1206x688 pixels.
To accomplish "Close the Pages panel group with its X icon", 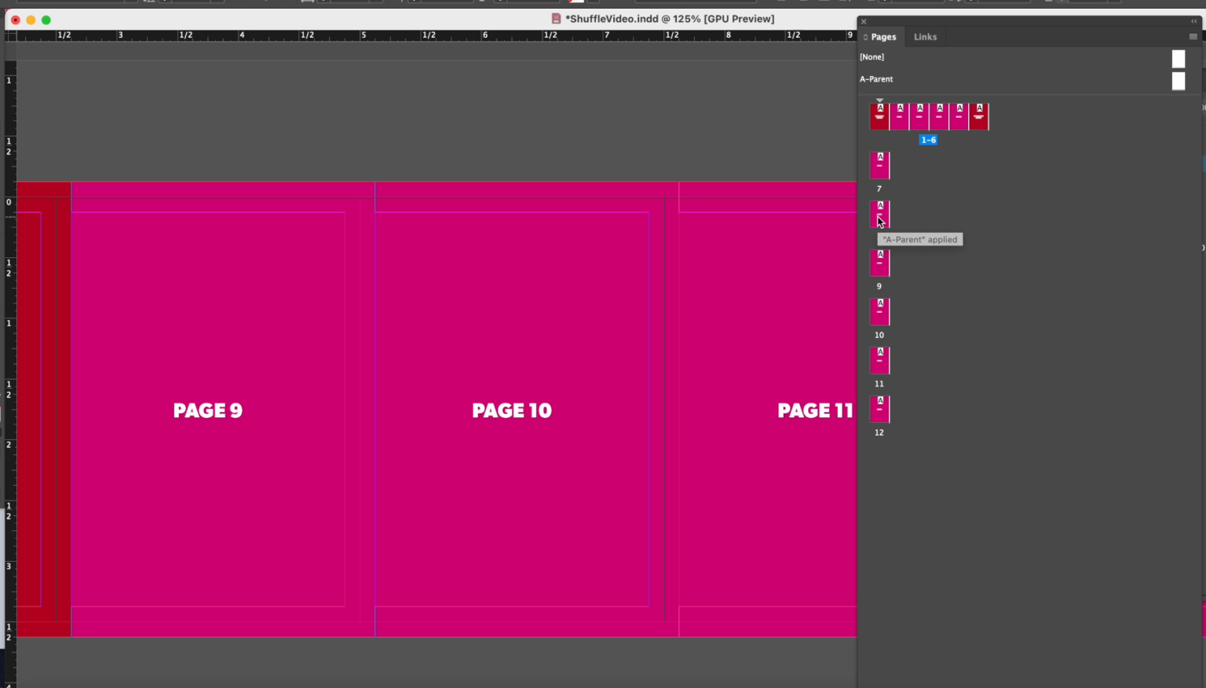I will click(863, 21).
